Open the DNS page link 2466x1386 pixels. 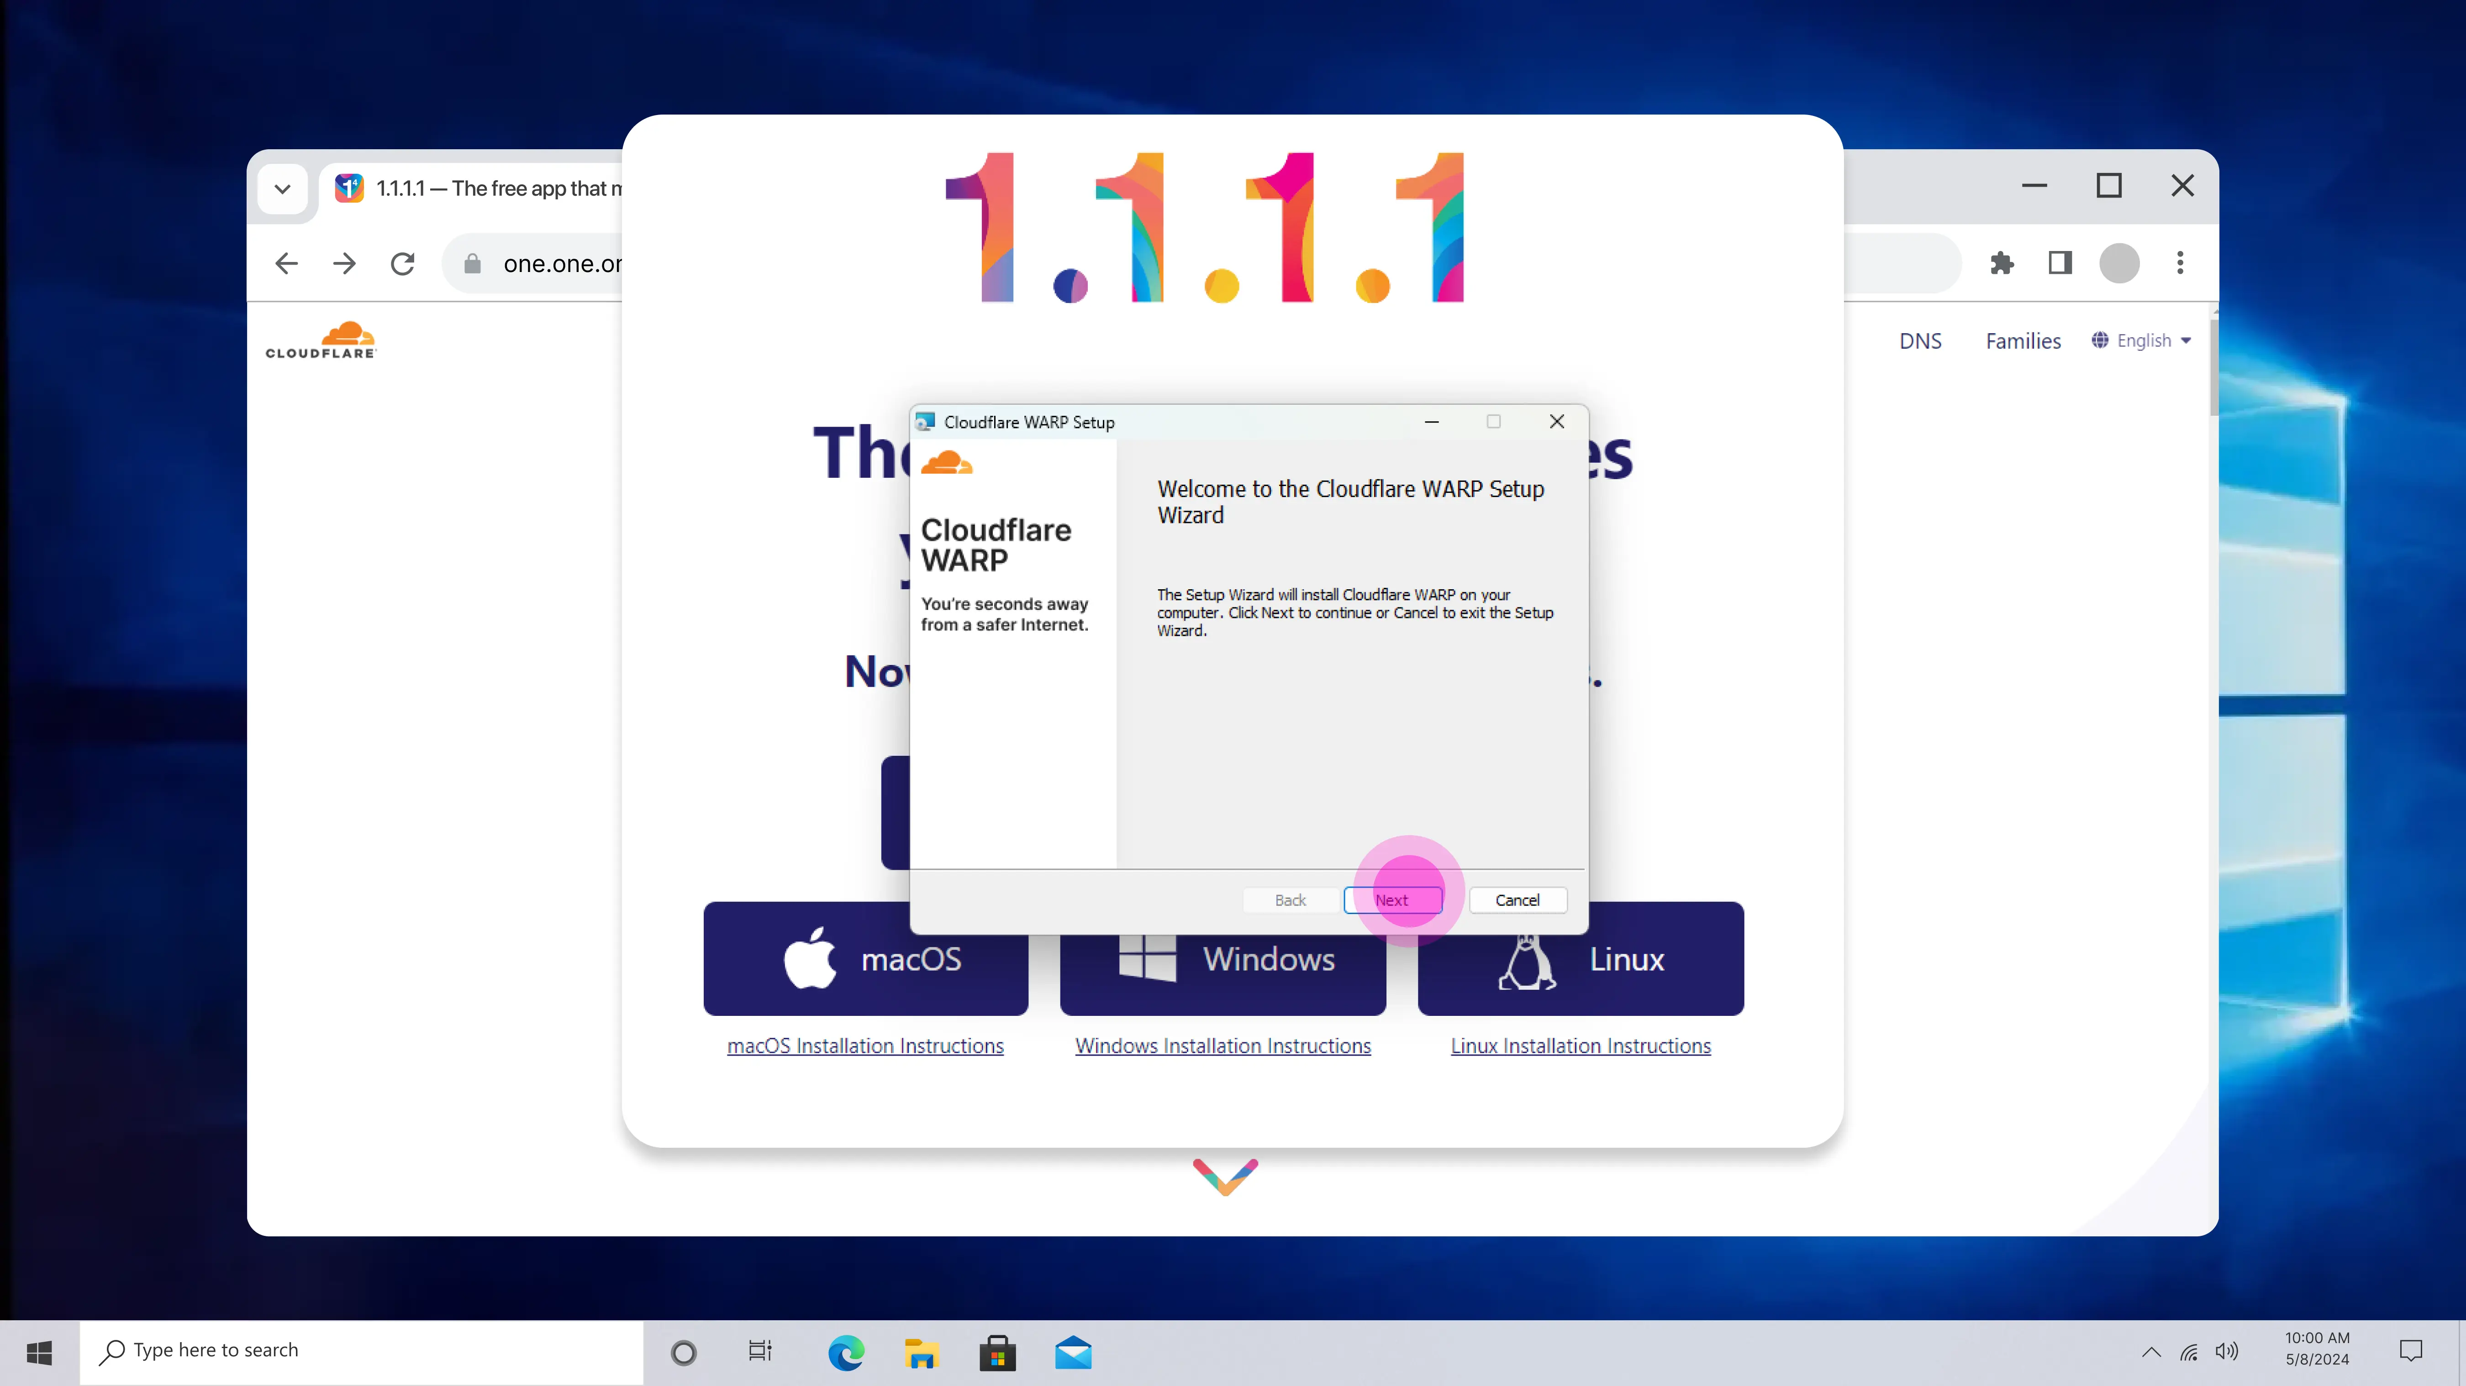point(1920,341)
